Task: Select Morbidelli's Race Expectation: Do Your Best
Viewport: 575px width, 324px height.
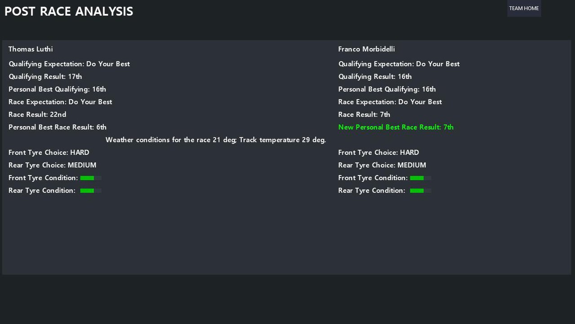Action: click(390, 102)
